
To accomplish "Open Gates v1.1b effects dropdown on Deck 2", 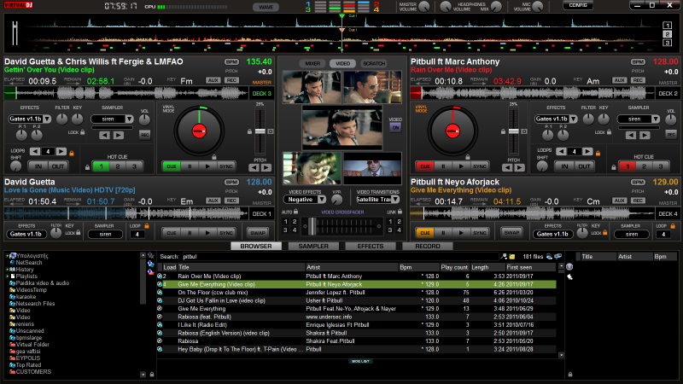I will tap(574, 119).
